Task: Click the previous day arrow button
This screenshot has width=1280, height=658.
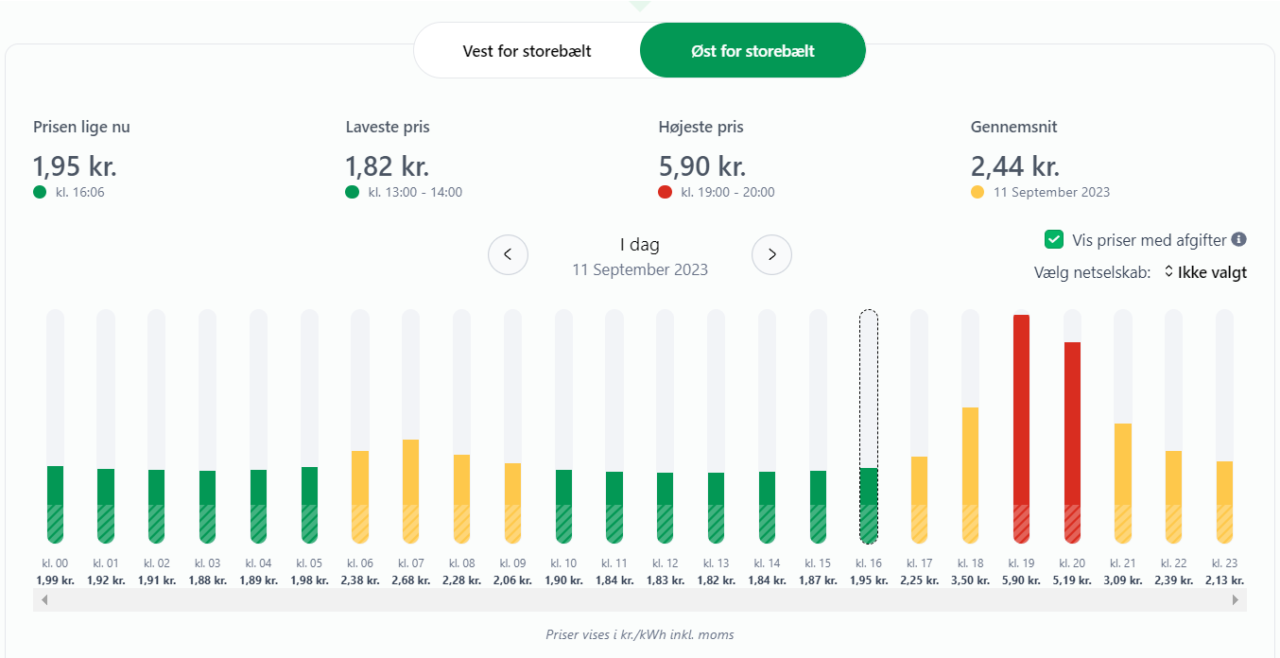Action: pyautogui.click(x=508, y=254)
